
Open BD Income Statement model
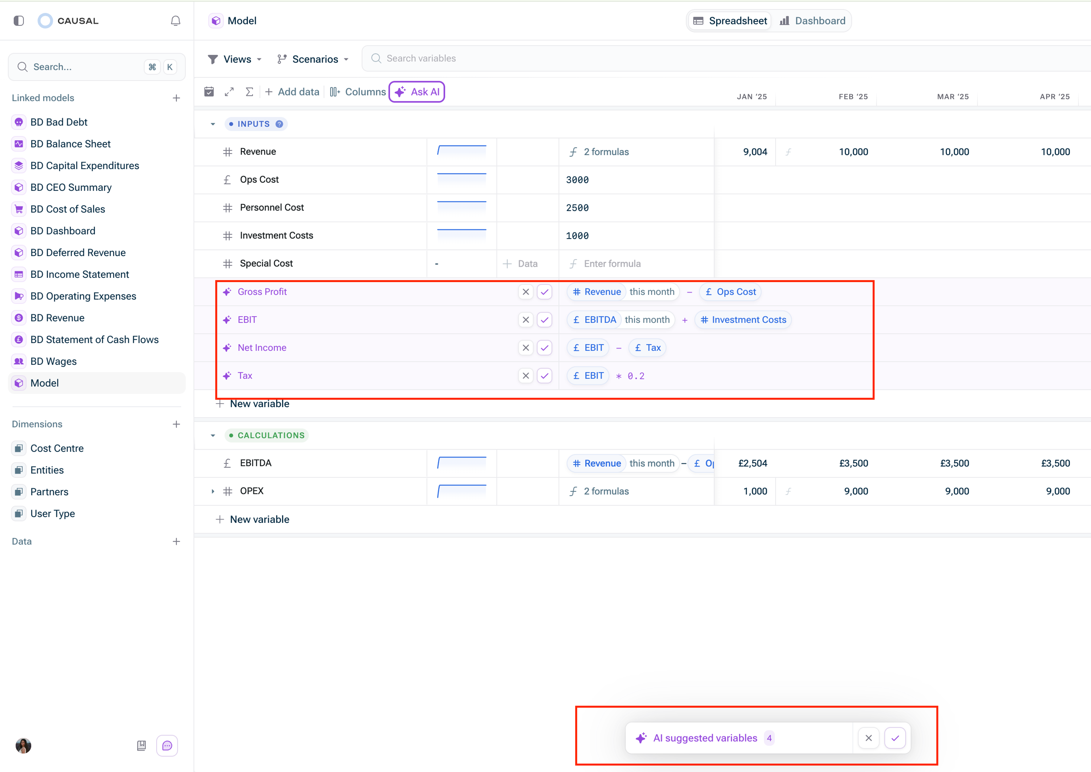[79, 274]
